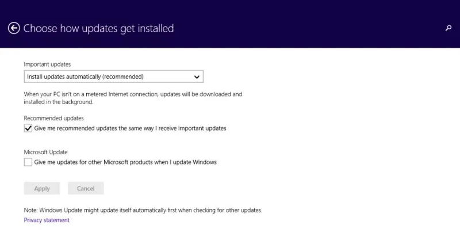Click the 'Microsoft Update' section heading
This screenshot has height=236, width=460.
pos(45,152)
